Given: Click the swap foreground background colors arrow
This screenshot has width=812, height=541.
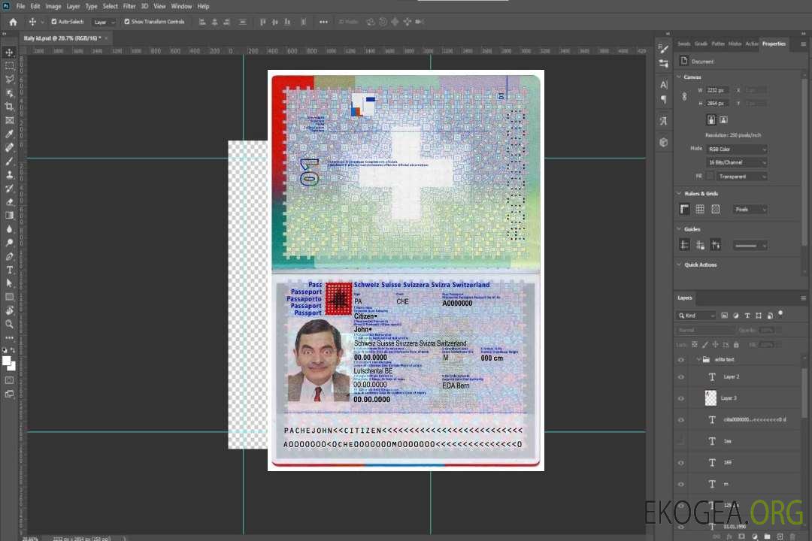Looking at the screenshot, I should (x=13, y=350).
